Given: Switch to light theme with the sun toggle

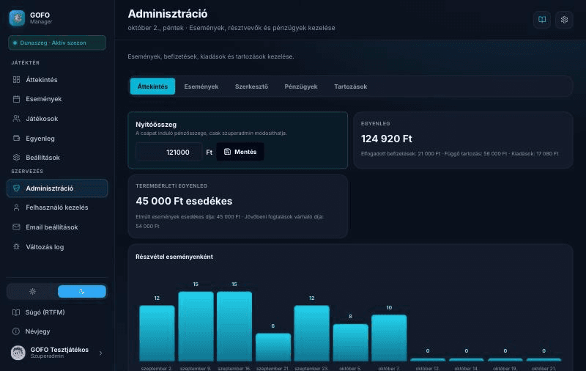Looking at the screenshot, I should point(32,291).
